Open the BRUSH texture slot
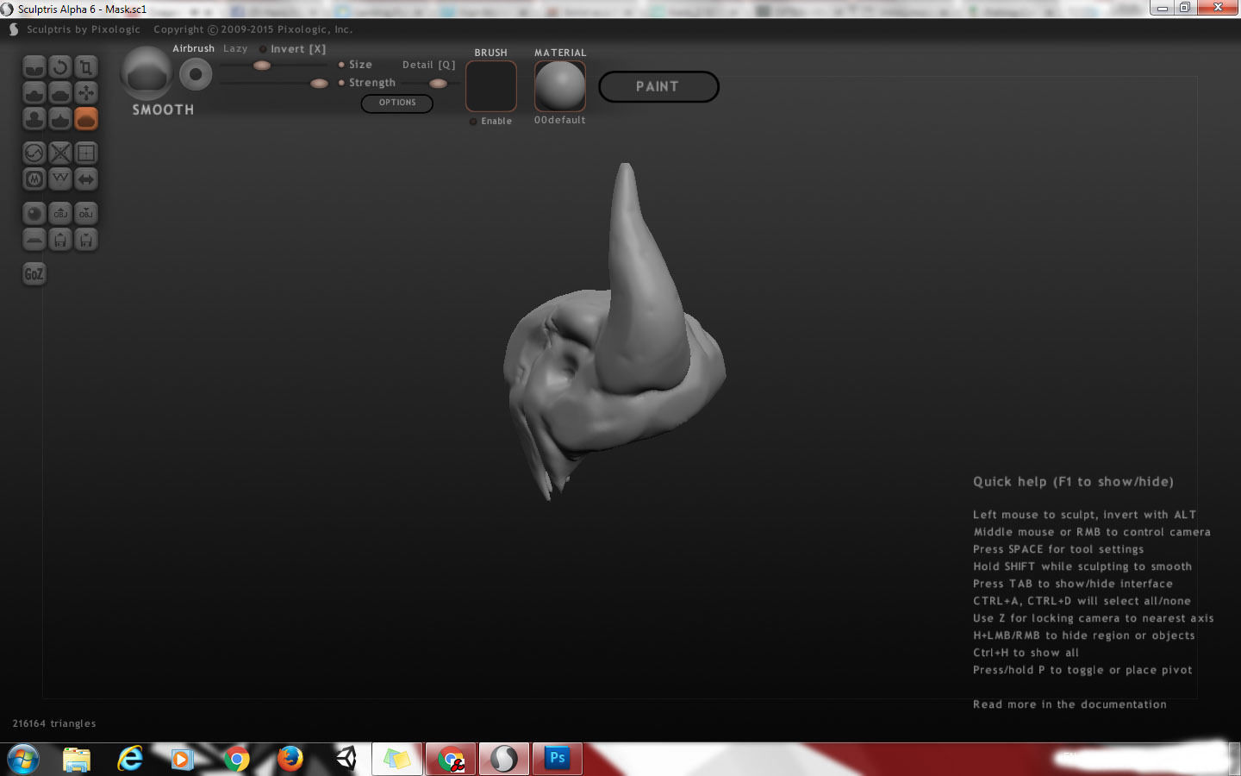The width and height of the screenshot is (1241, 776). click(x=491, y=86)
